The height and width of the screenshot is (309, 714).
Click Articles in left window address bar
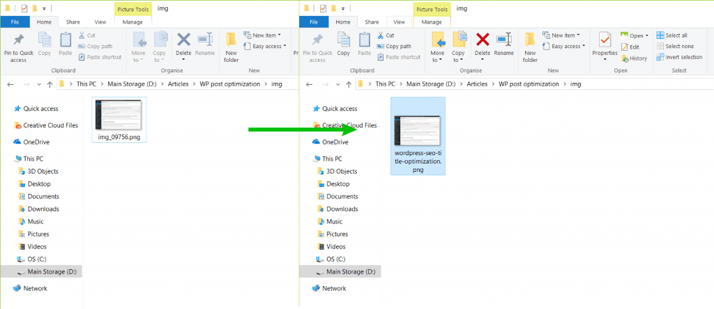pos(178,84)
